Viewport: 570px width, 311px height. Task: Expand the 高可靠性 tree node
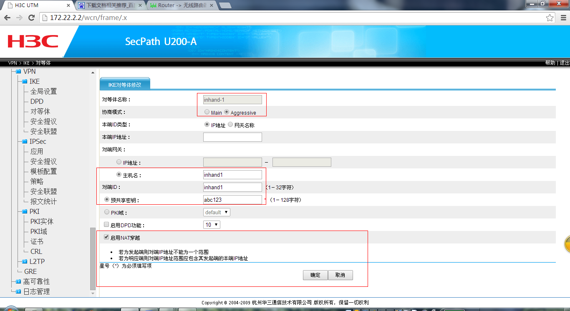tap(18, 281)
